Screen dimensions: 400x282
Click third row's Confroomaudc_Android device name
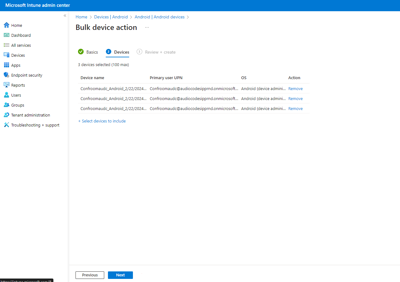click(x=114, y=108)
